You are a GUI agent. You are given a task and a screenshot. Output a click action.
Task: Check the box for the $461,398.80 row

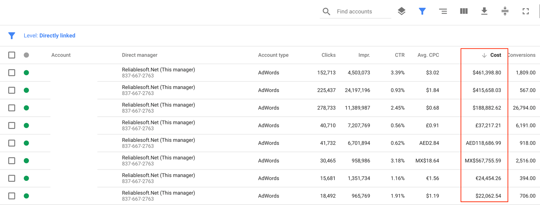(x=12, y=73)
